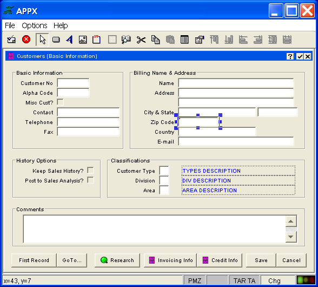
Task: Check the Post to Sales Analysis? box
Action: 90,180
